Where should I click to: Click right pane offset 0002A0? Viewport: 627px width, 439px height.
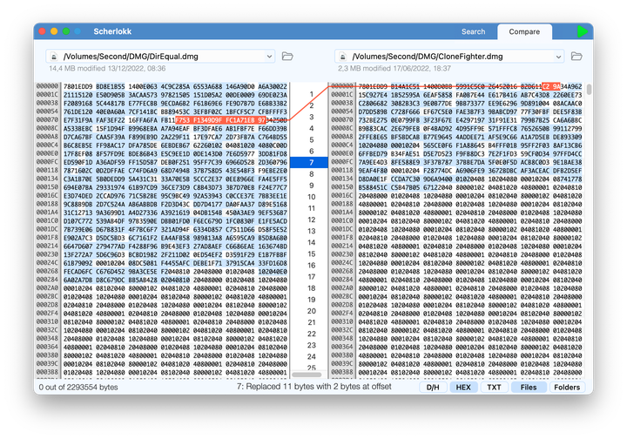coord(342,287)
